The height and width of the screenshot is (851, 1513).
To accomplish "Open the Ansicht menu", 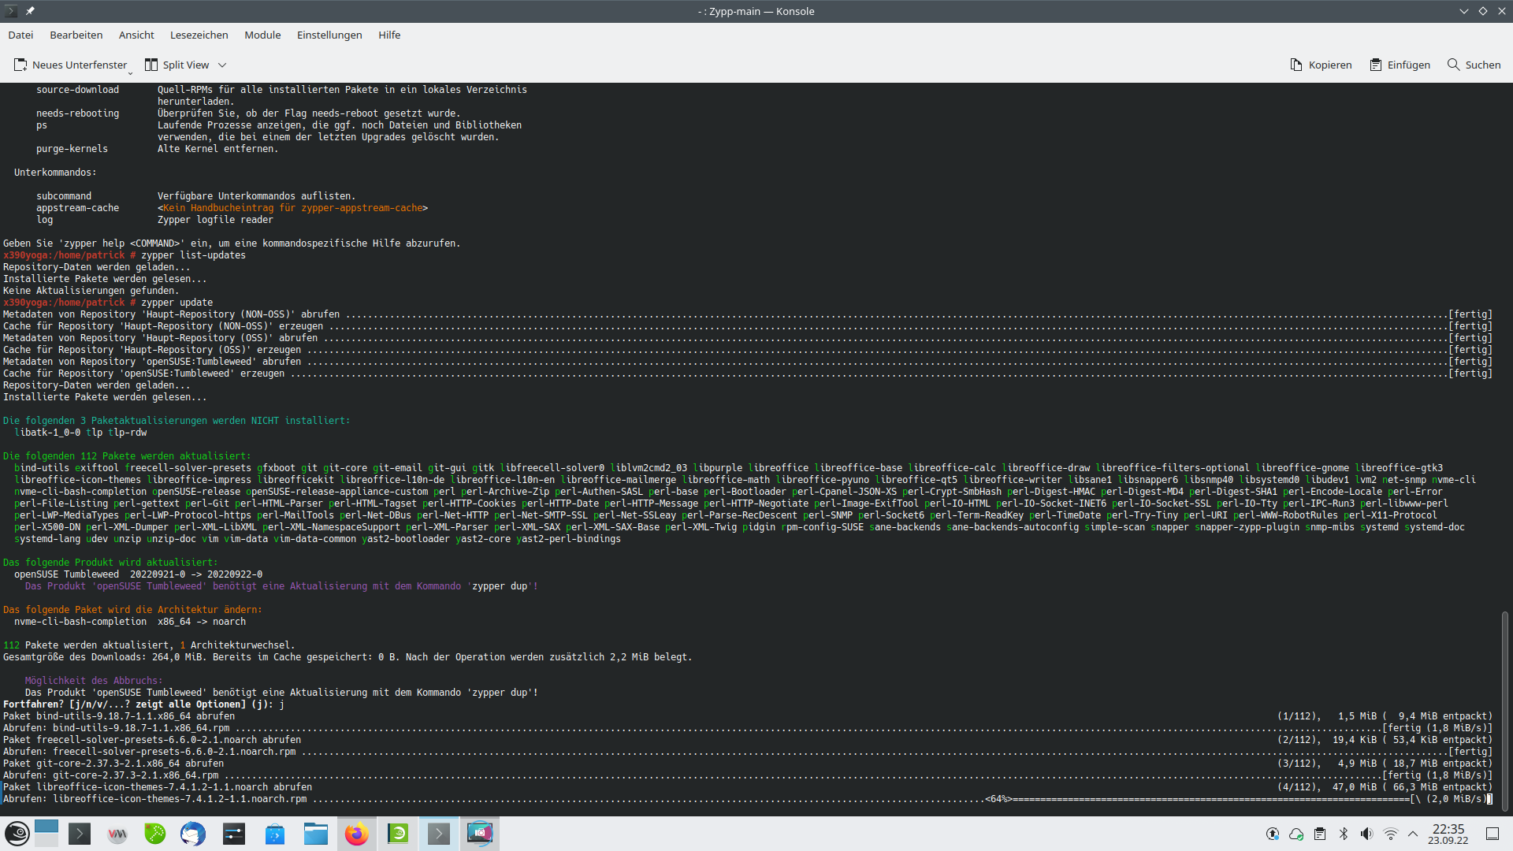I will pyautogui.click(x=136, y=35).
